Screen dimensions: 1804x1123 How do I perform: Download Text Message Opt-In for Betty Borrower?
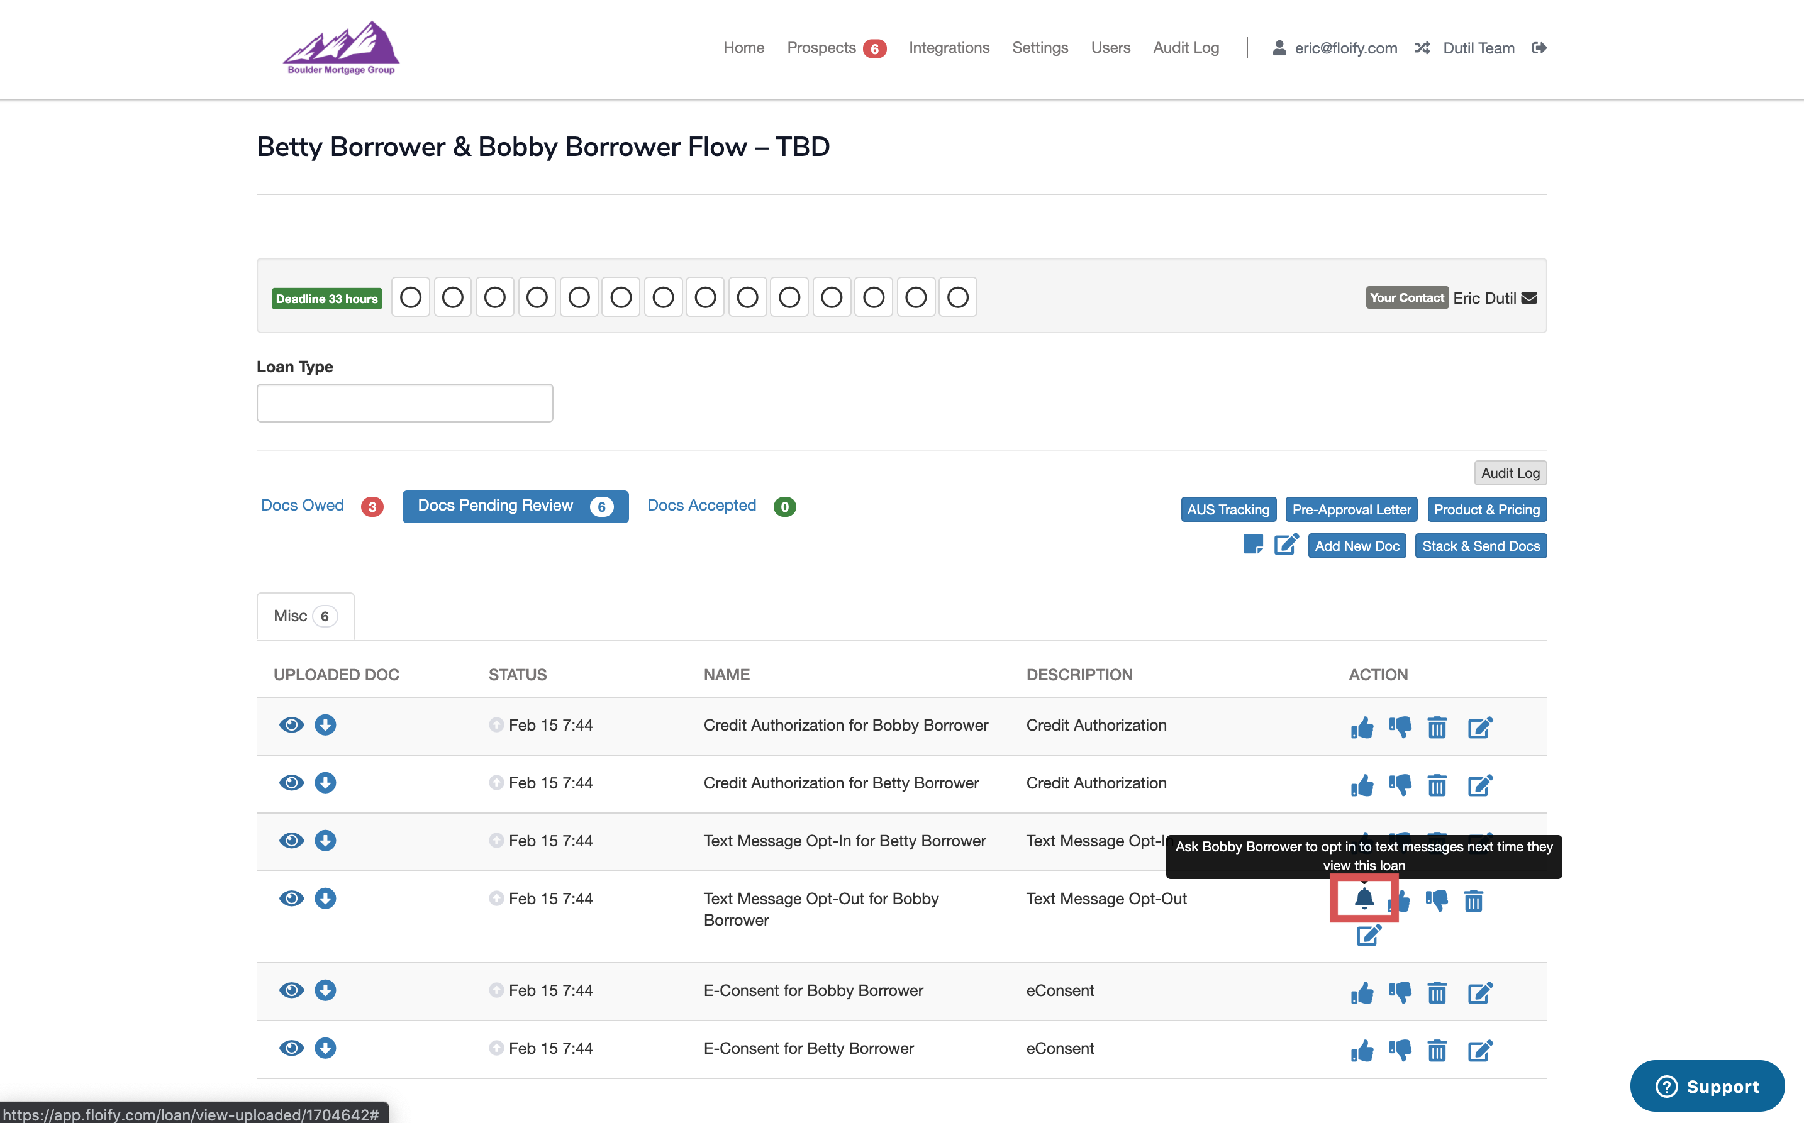click(x=325, y=841)
